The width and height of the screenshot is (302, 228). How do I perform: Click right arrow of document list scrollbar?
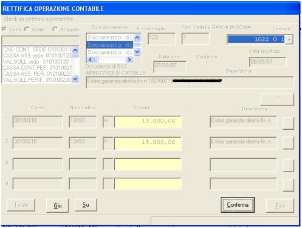[x=129, y=59]
